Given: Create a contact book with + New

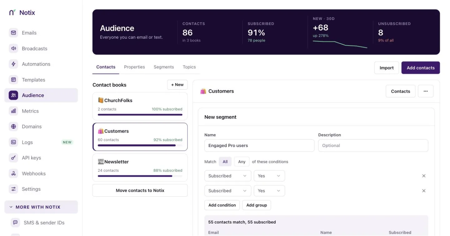Looking at the screenshot, I should coord(177,85).
